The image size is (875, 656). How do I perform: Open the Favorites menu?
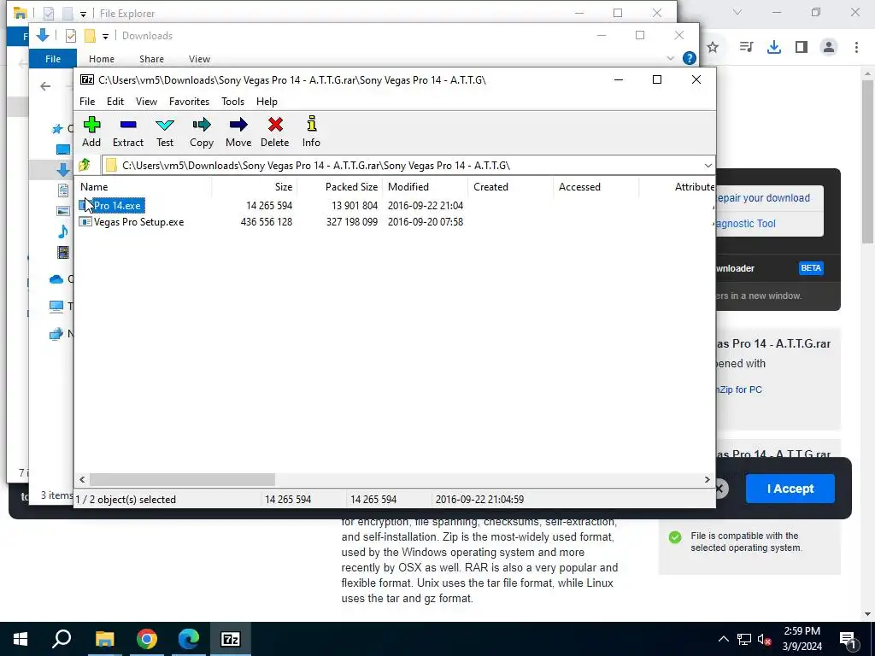(189, 102)
